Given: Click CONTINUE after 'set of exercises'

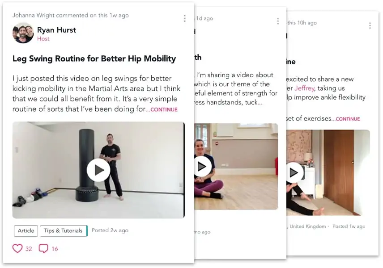Looking at the screenshot, I should click(348, 119).
